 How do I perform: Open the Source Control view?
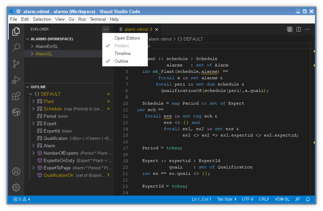pos(16,63)
